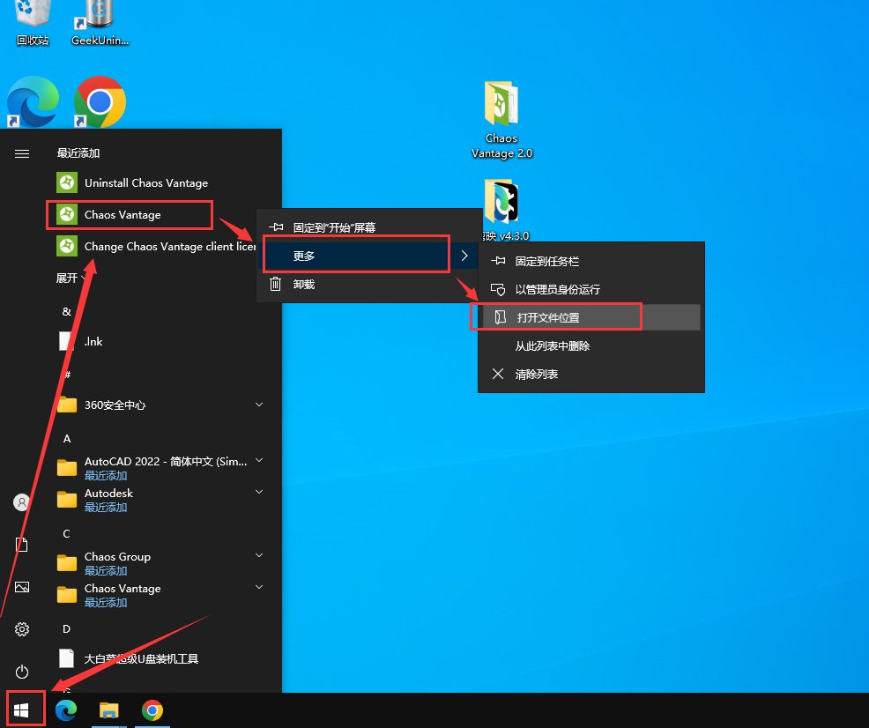This screenshot has width=869, height=728.
Task: Open File Explorer from the taskbar
Action: 109,710
